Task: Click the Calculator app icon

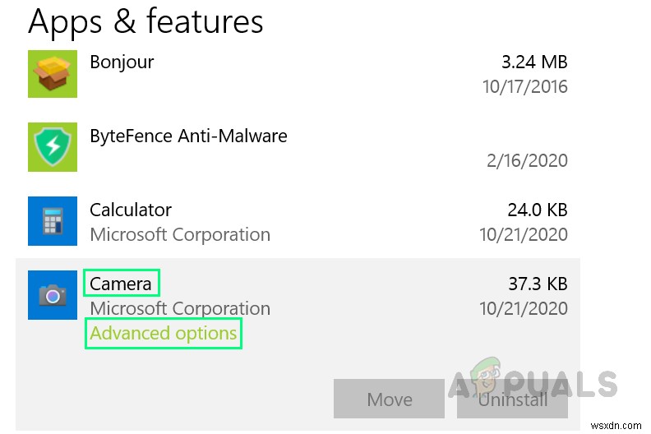Action: [53, 221]
